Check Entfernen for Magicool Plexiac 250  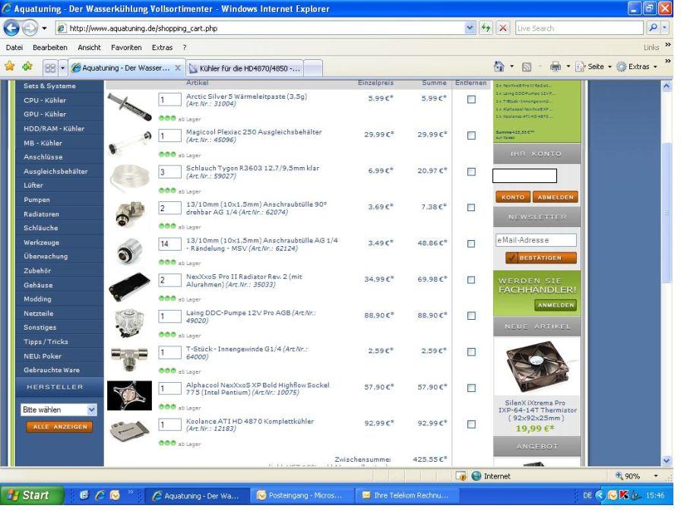pyautogui.click(x=471, y=136)
